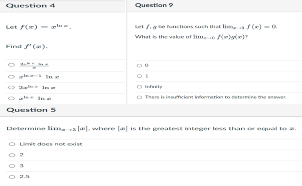Pick the non-fraction '2x^ln x ln x' radio option
Image resolution: width=302 pixels, height=186 pixels.
tap(12, 87)
